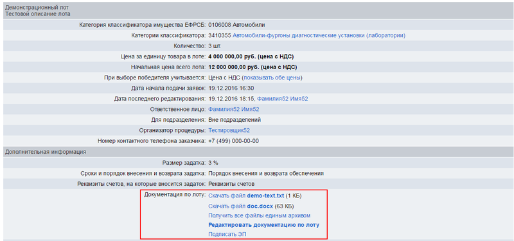Click the Реквизиты счетов value text

[x=231, y=184]
